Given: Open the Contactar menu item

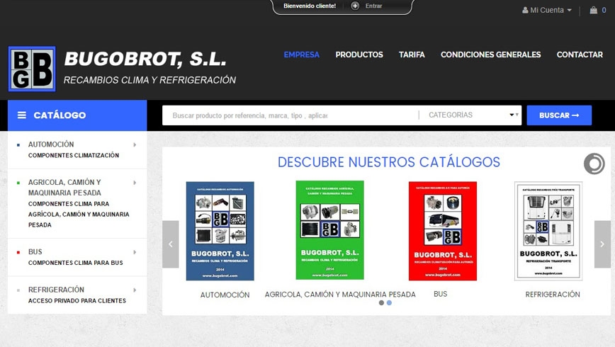Looking at the screenshot, I should pos(580,55).
